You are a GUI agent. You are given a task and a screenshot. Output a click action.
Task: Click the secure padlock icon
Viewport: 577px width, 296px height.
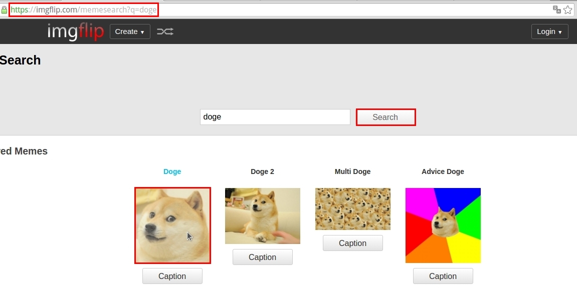(x=4, y=10)
